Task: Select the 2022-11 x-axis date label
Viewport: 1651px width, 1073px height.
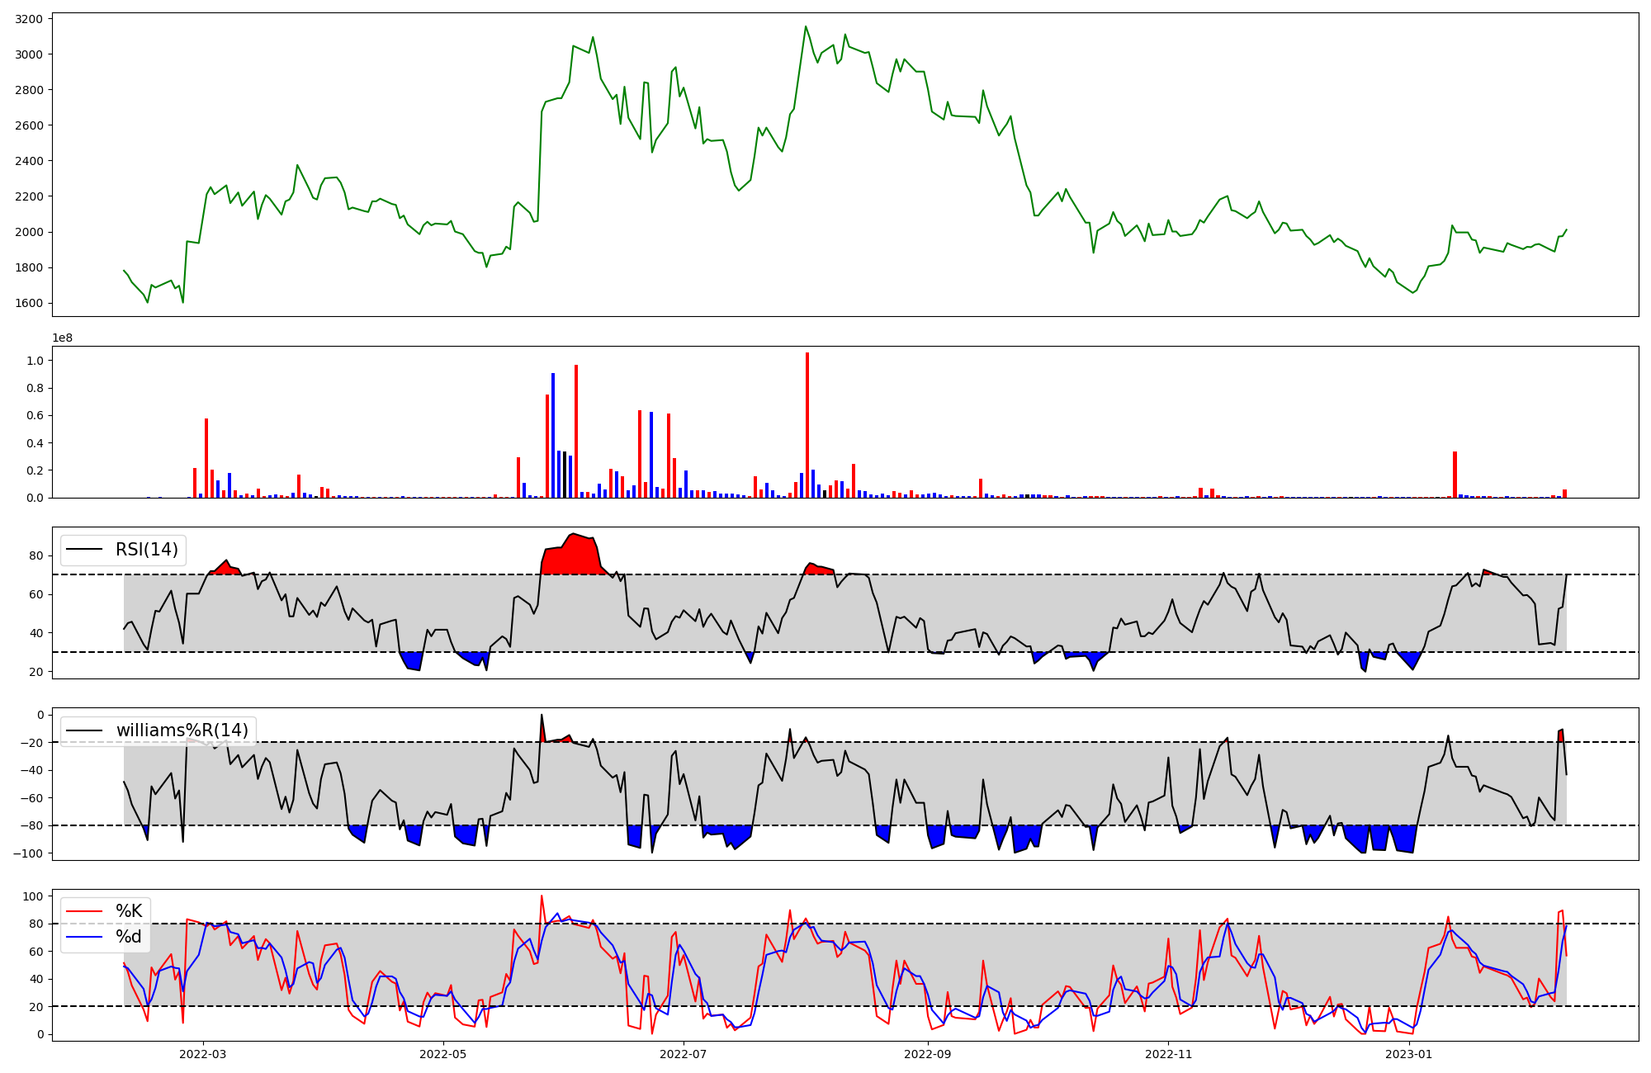Action: [1169, 1054]
